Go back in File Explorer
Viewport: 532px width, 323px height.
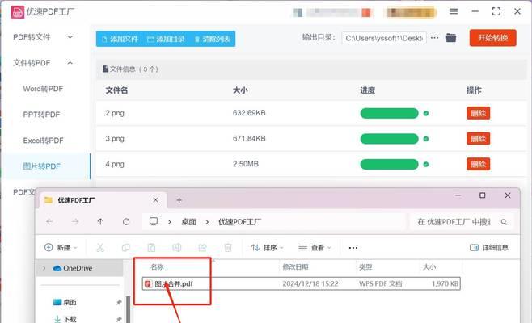[49, 222]
